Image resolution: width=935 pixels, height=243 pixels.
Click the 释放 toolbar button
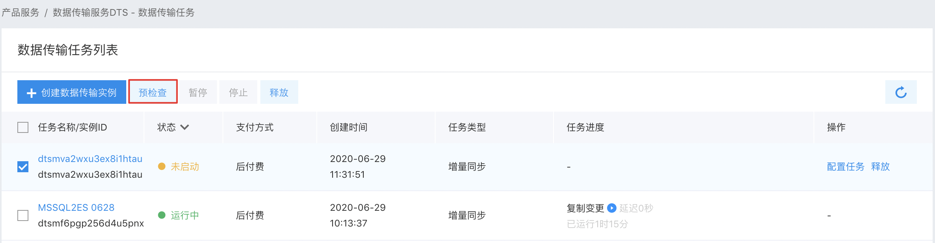pos(279,92)
